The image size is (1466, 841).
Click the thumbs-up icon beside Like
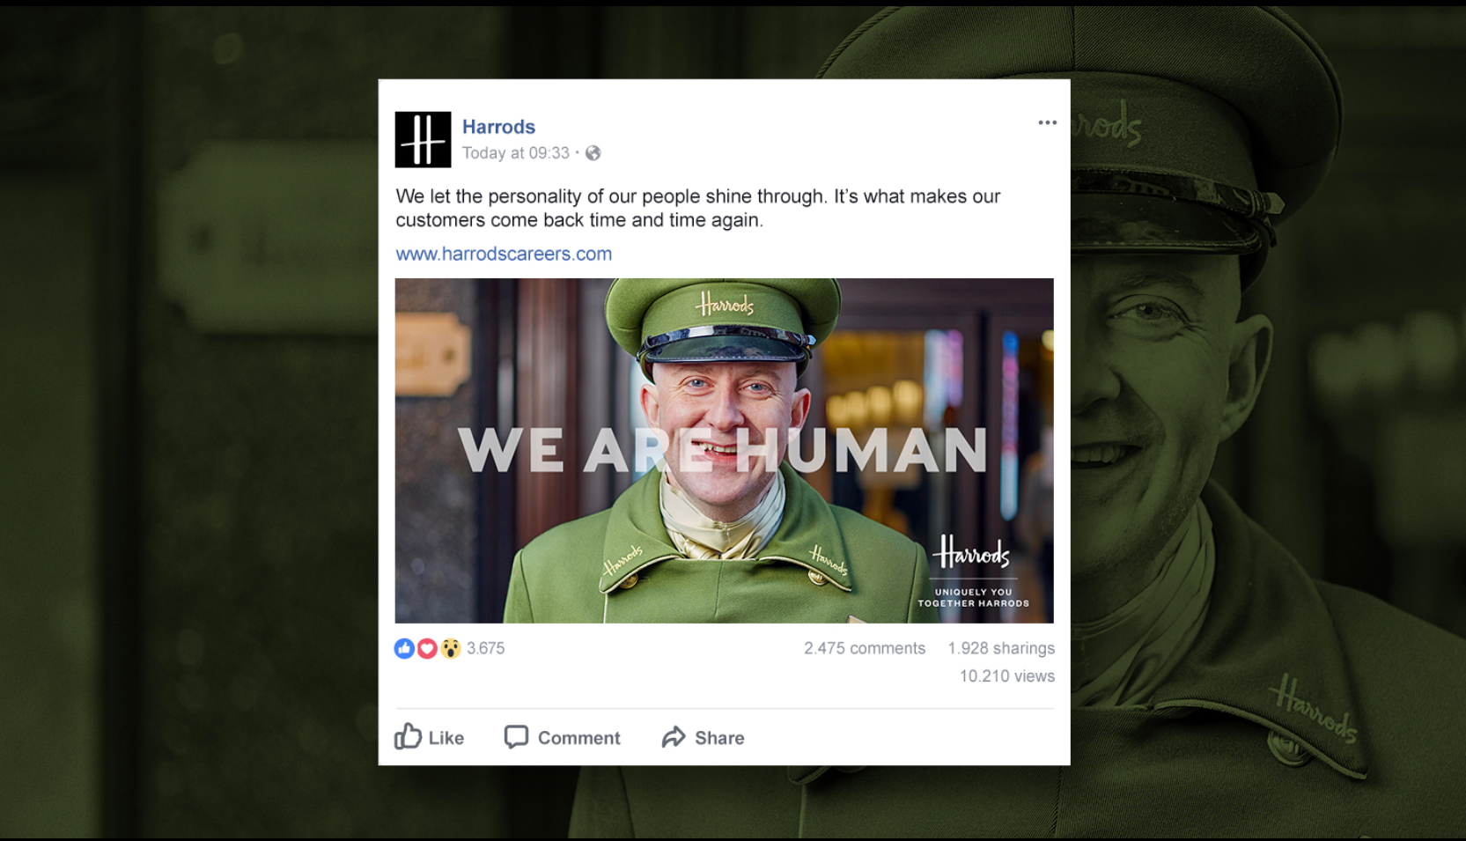click(408, 736)
